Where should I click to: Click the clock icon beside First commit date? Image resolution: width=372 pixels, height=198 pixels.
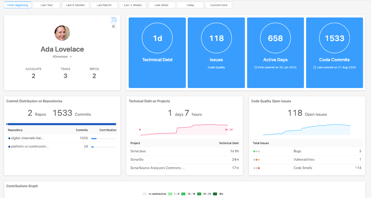256,67
